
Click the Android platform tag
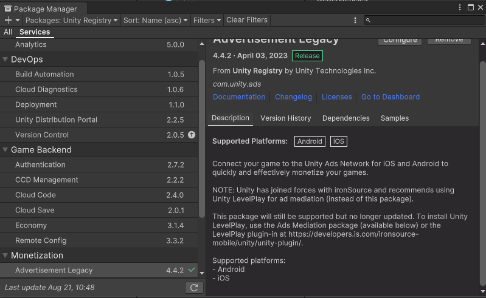310,141
